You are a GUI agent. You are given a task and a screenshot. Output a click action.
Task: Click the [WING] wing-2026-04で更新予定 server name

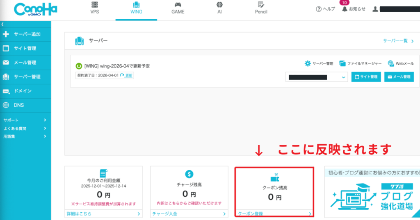click(x=117, y=66)
